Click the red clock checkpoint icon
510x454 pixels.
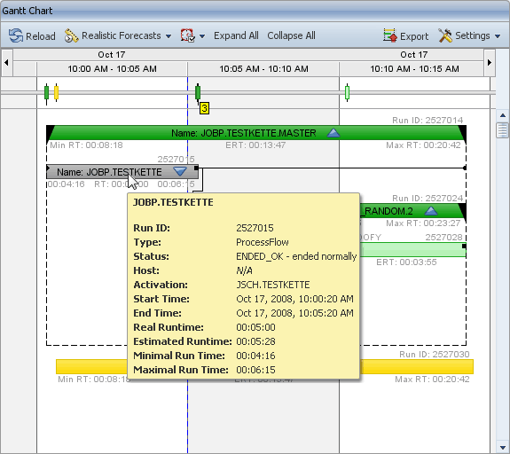click(x=188, y=35)
